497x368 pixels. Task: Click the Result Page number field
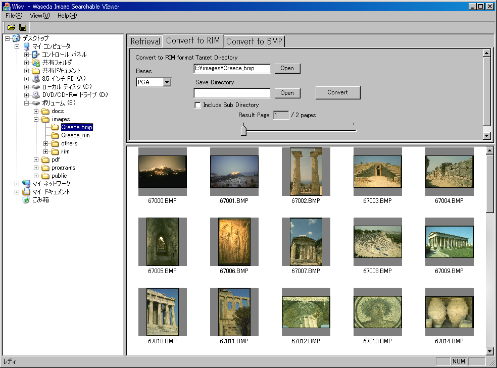pyautogui.click(x=281, y=115)
